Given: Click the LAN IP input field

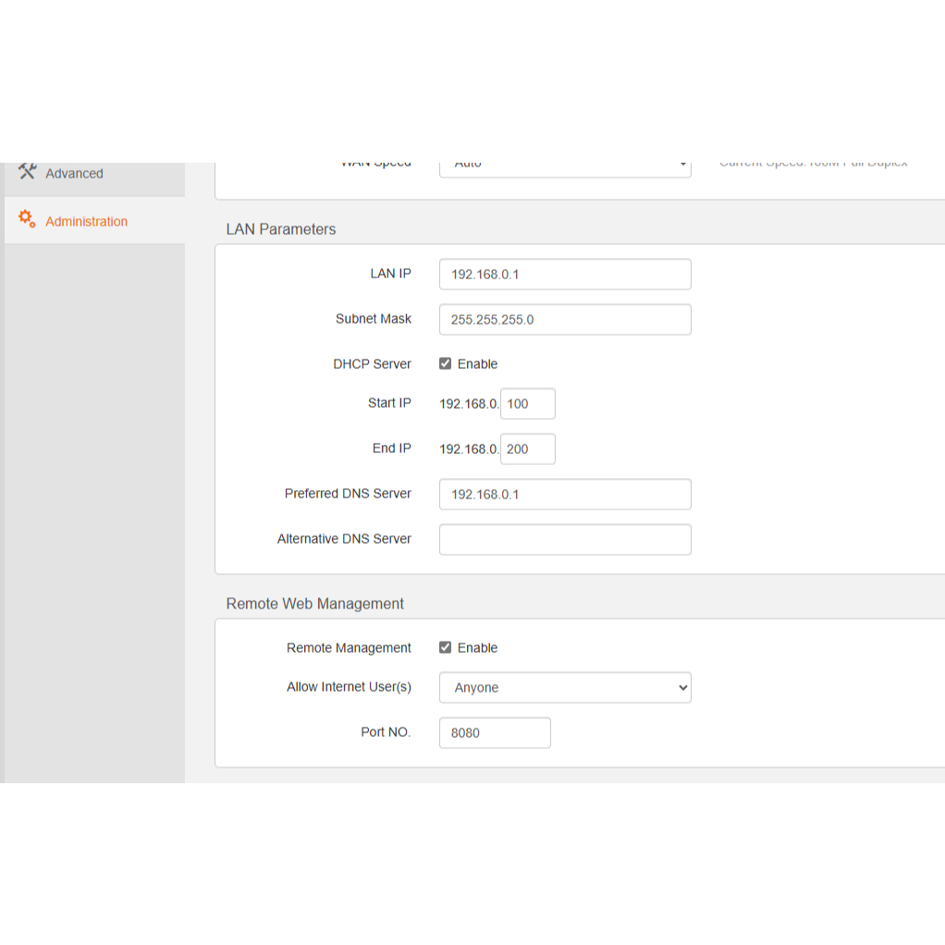Looking at the screenshot, I should (x=564, y=275).
